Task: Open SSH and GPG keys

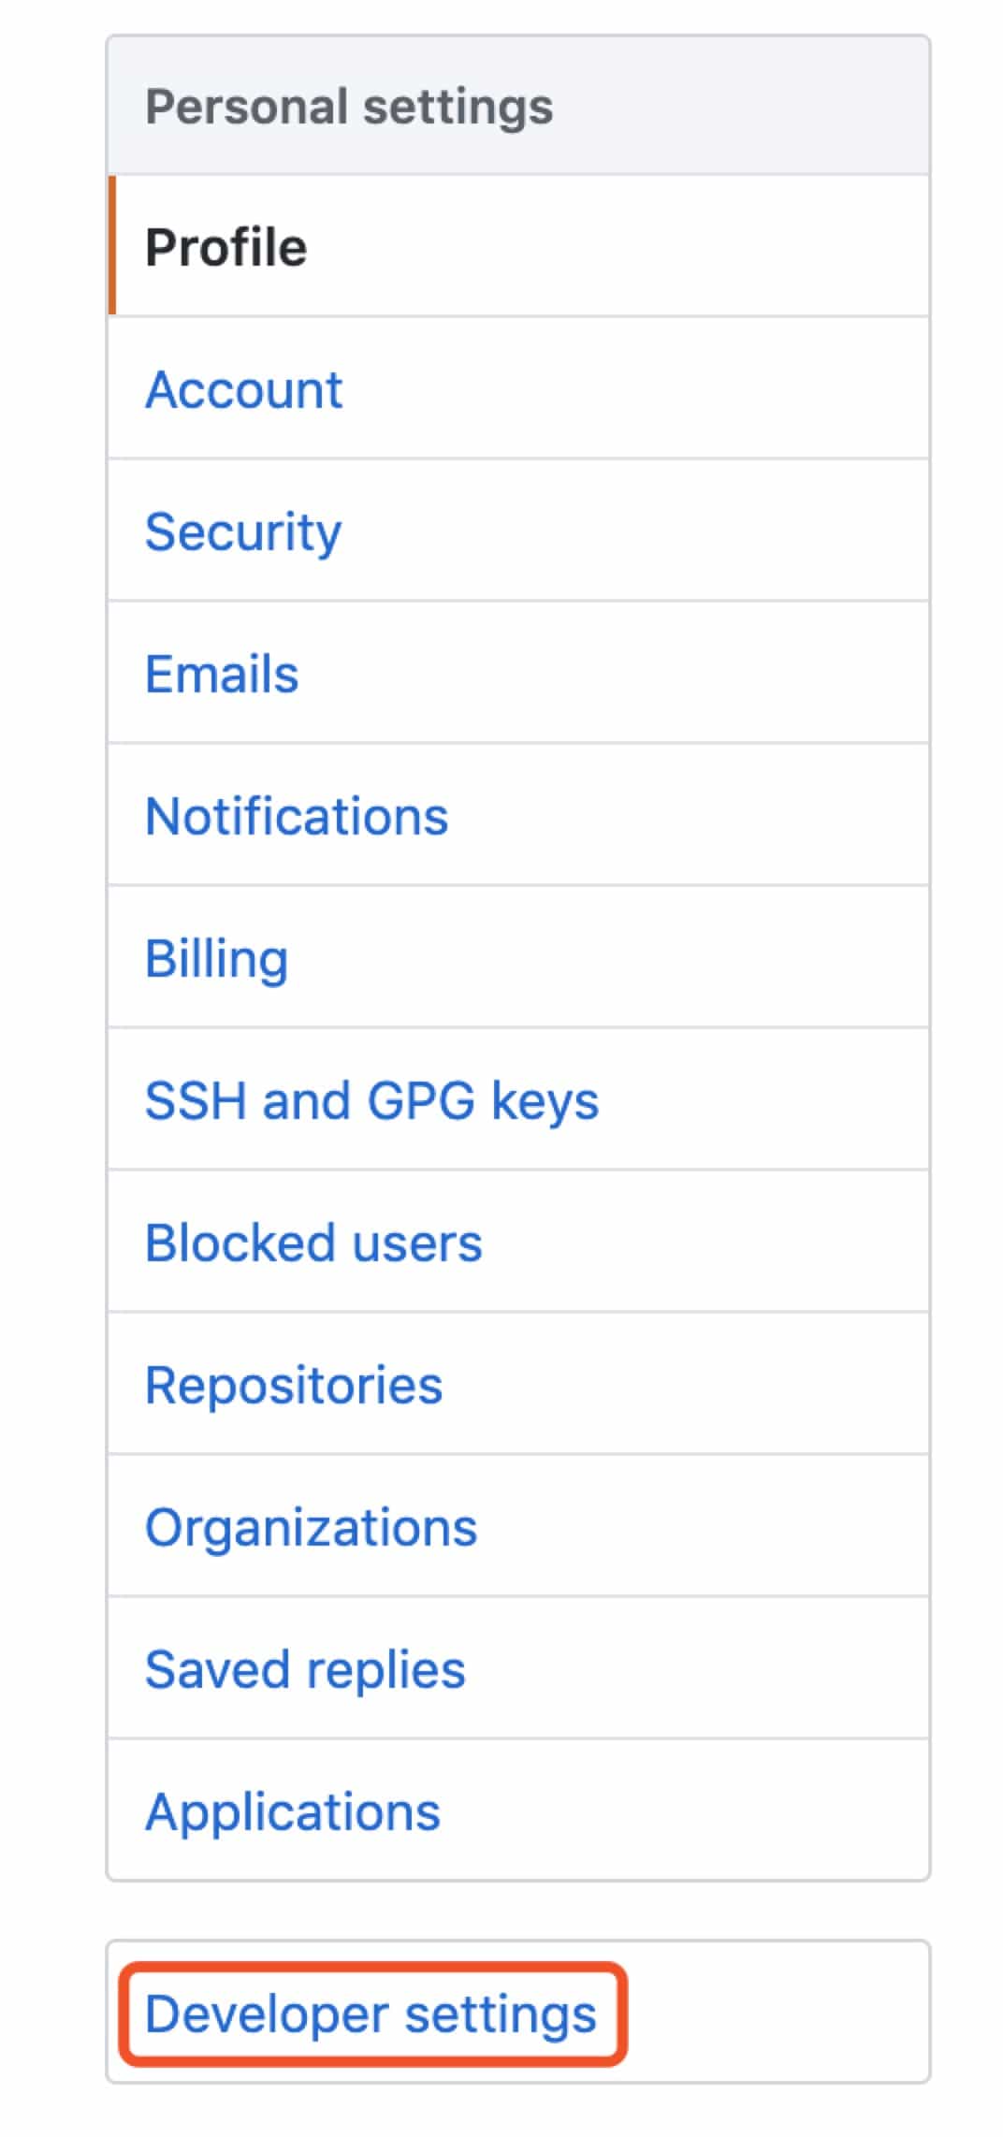Action: point(518,1099)
